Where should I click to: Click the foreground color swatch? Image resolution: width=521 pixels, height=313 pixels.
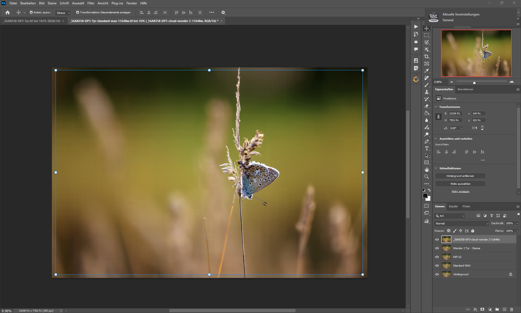(x=425, y=196)
